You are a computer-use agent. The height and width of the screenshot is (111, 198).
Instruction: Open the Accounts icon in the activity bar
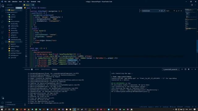tap(2, 98)
